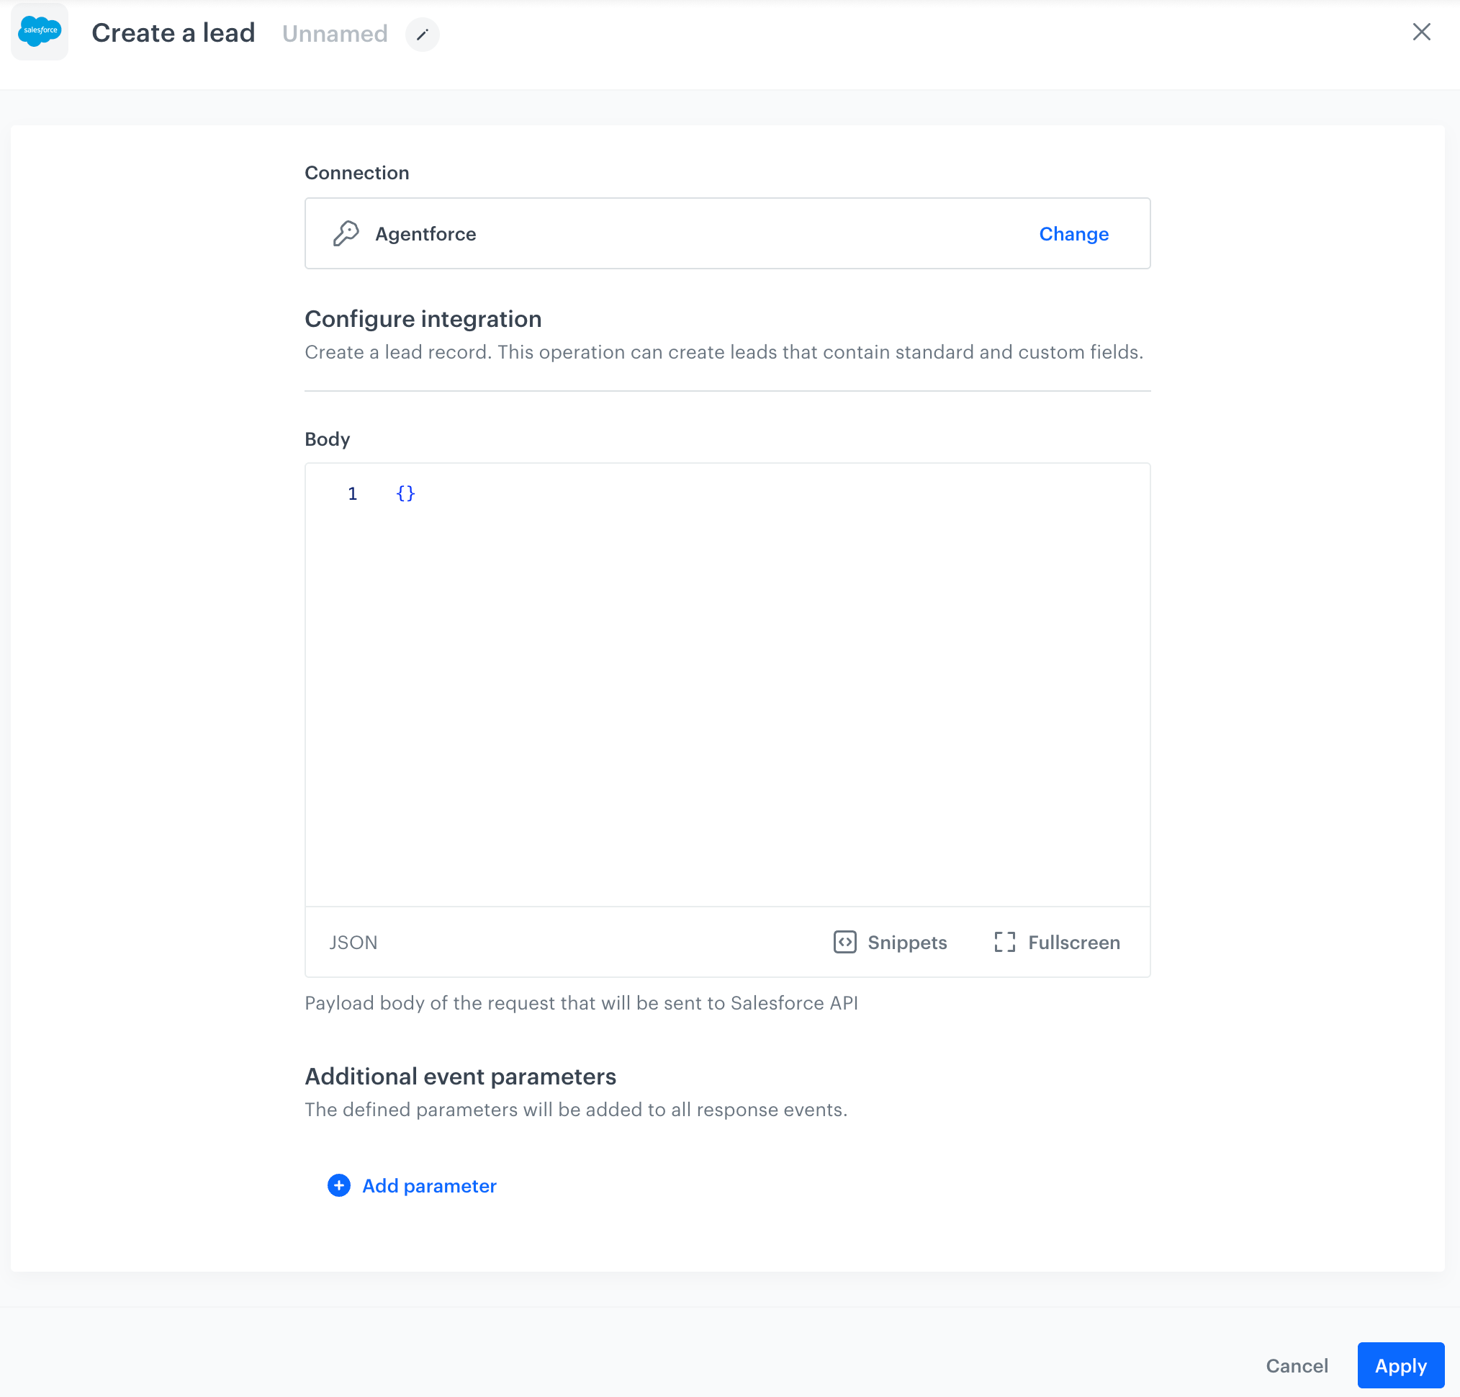Cancel the lead configuration

tap(1297, 1365)
